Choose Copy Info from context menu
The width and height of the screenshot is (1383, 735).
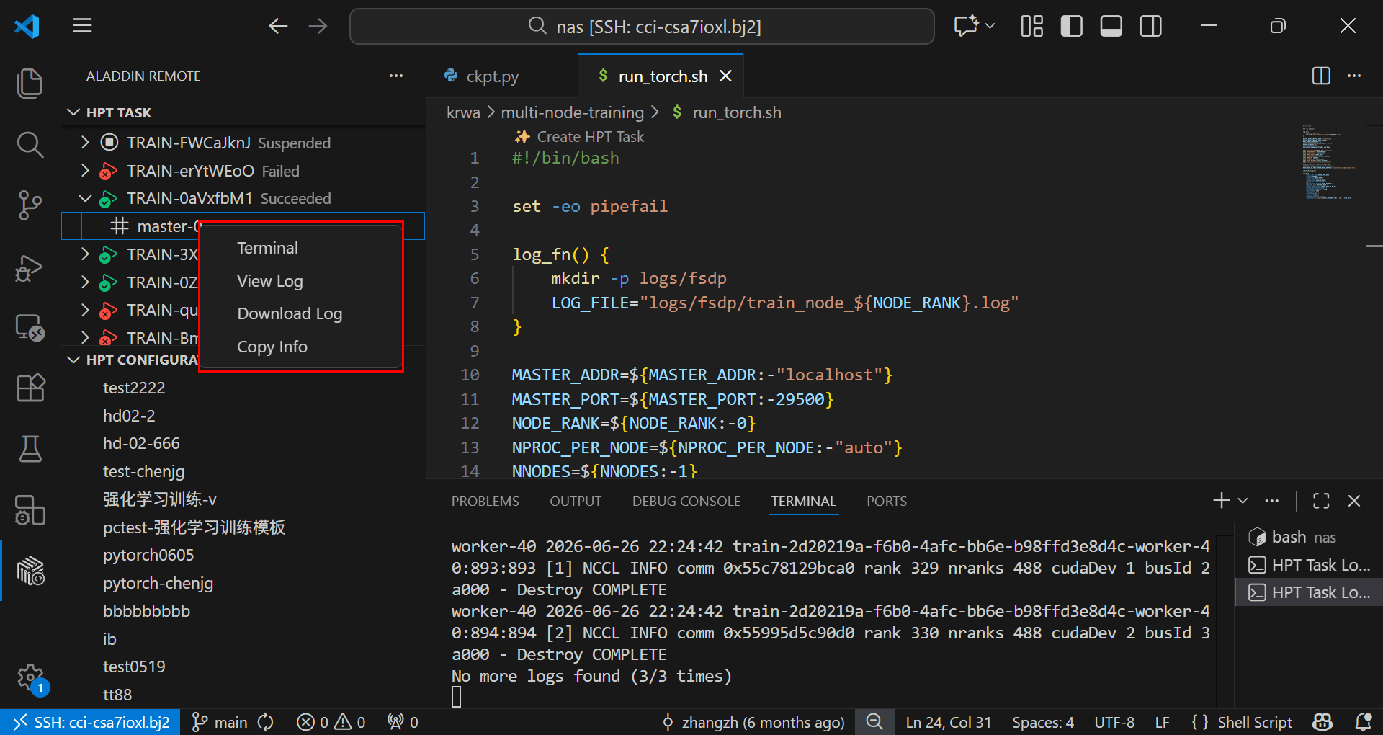pyautogui.click(x=301, y=347)
